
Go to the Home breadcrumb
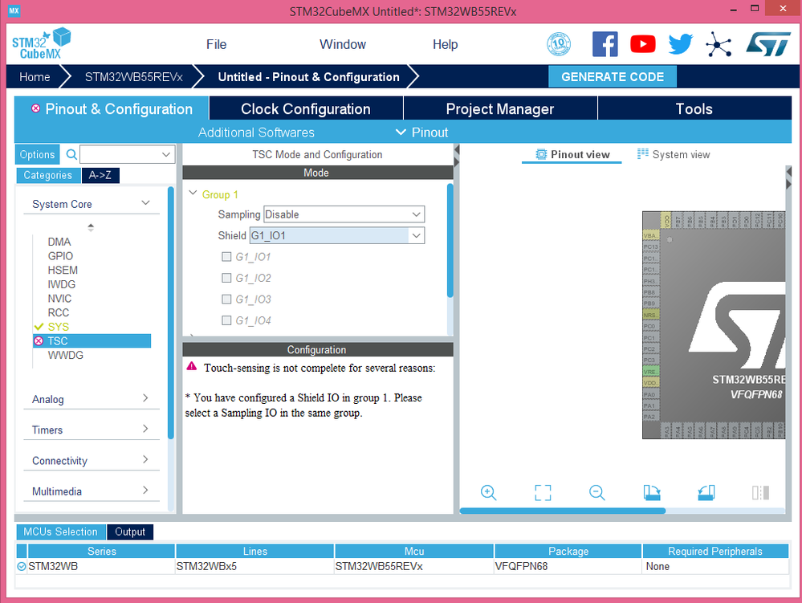pos(35,77)
